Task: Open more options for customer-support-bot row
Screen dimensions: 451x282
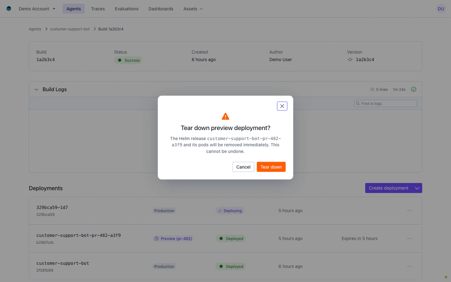Action: [410, 267]
